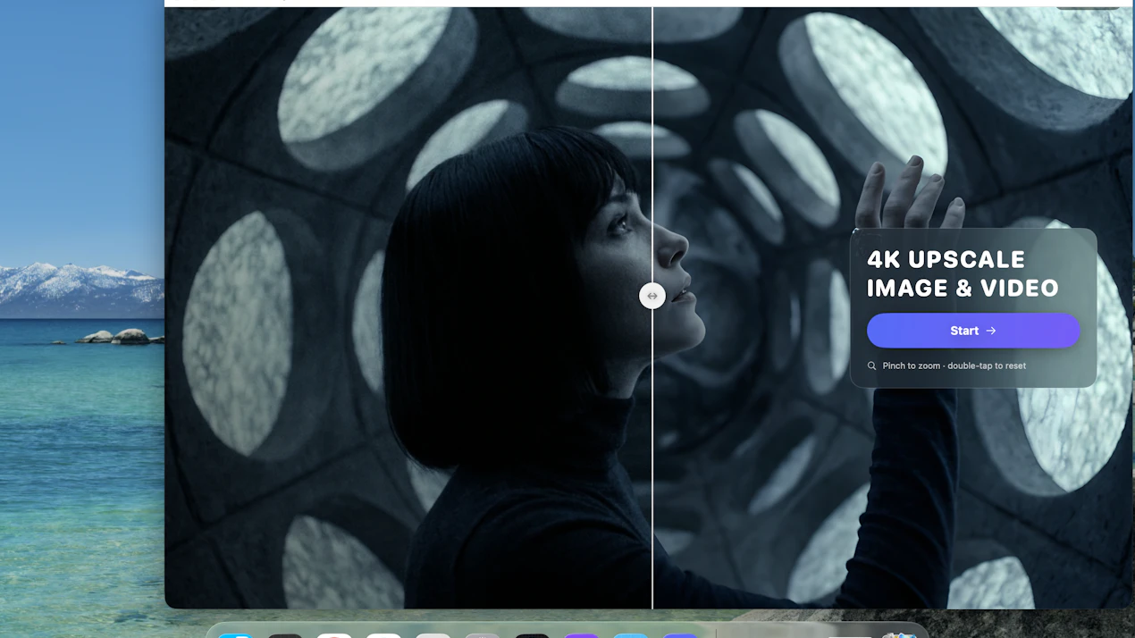Click the "Pinch to zoom · double-tap to reset" hint
Image resolution: width=1135 pixels, height=638 pixels.
954,365
